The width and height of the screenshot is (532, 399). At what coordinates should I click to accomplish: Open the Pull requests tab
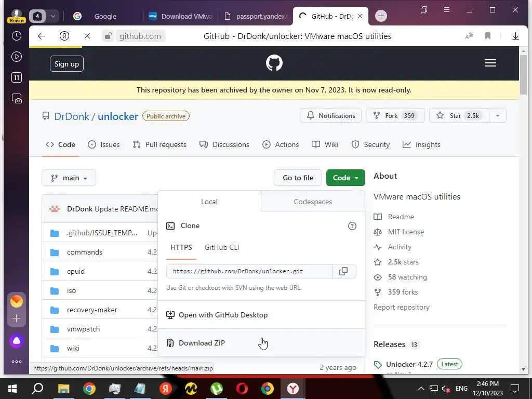click(159, 145)
